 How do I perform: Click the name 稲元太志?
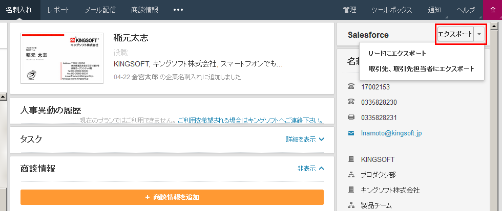(x=131, y=38)
